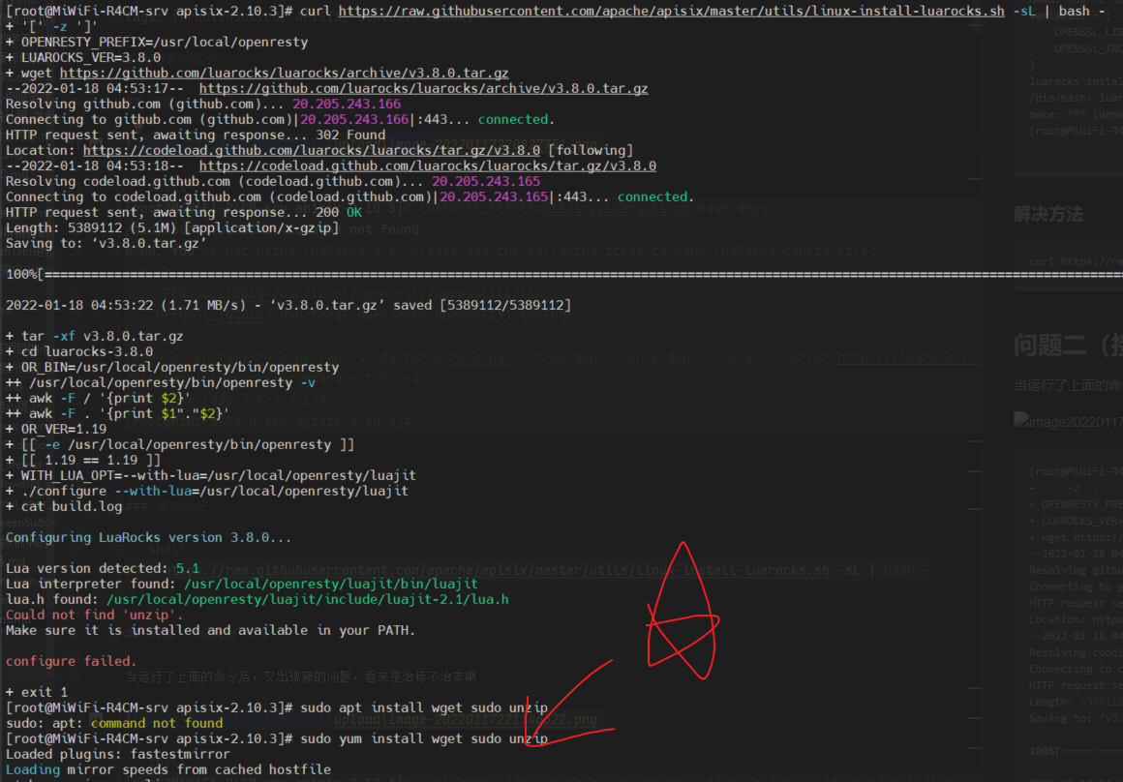The width and height of the screenshot is (1123, 782).
Task: Click the "++ awk -F . '{print $1"."$2}'" line
Action: point(117,413)
